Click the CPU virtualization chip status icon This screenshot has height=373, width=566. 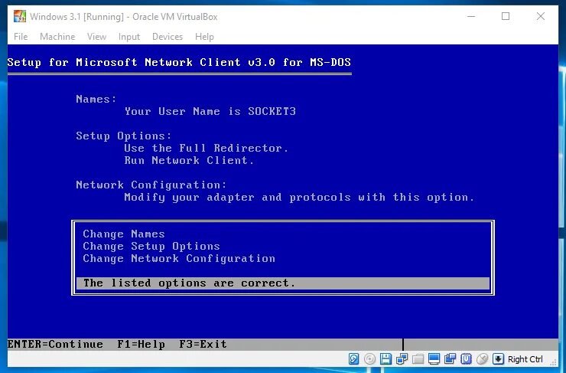[x=466, y=359]
